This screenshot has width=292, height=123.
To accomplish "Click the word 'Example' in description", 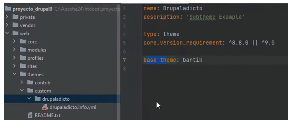I will (x=230, y=17).
